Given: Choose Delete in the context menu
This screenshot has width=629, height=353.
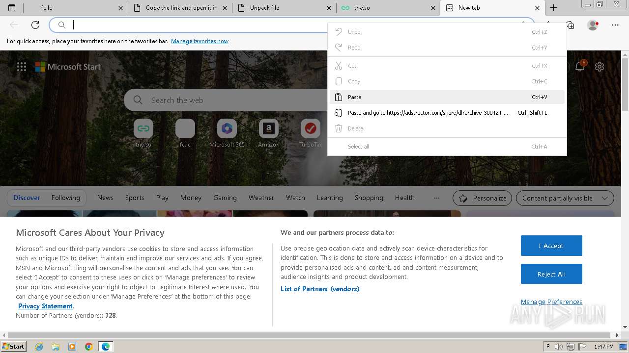Looking at the screenshot, I should (x=447, y=128).
